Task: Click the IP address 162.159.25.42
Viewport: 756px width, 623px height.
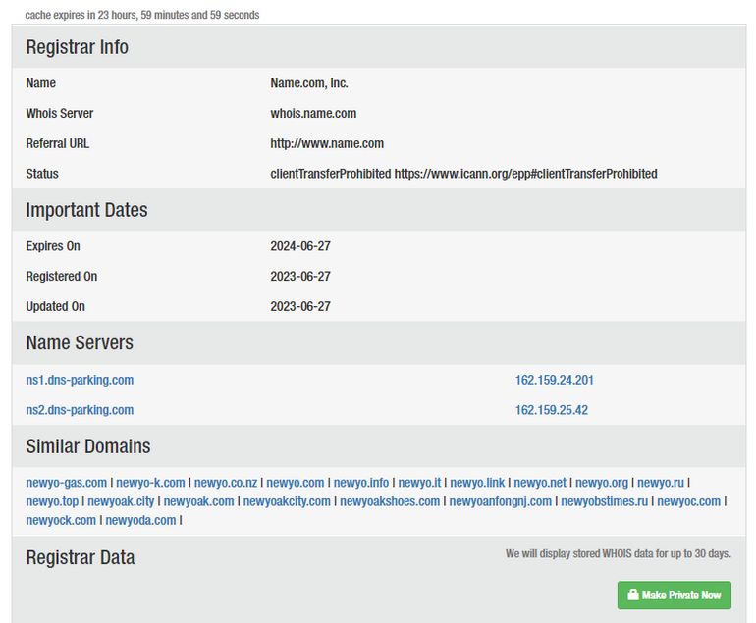Action: 551,410
